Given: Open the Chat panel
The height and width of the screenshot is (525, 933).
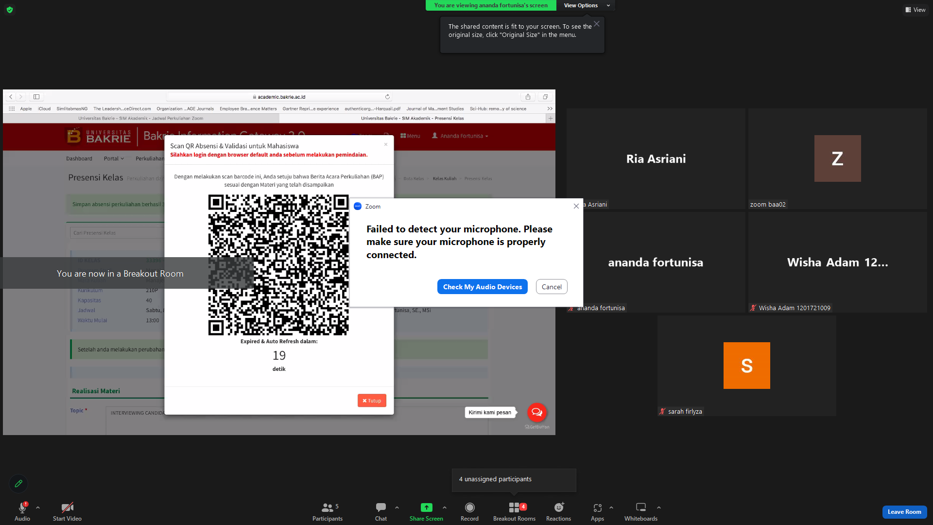Looking at the screenshot, I should pyautogui.click(x=381, y=511).
